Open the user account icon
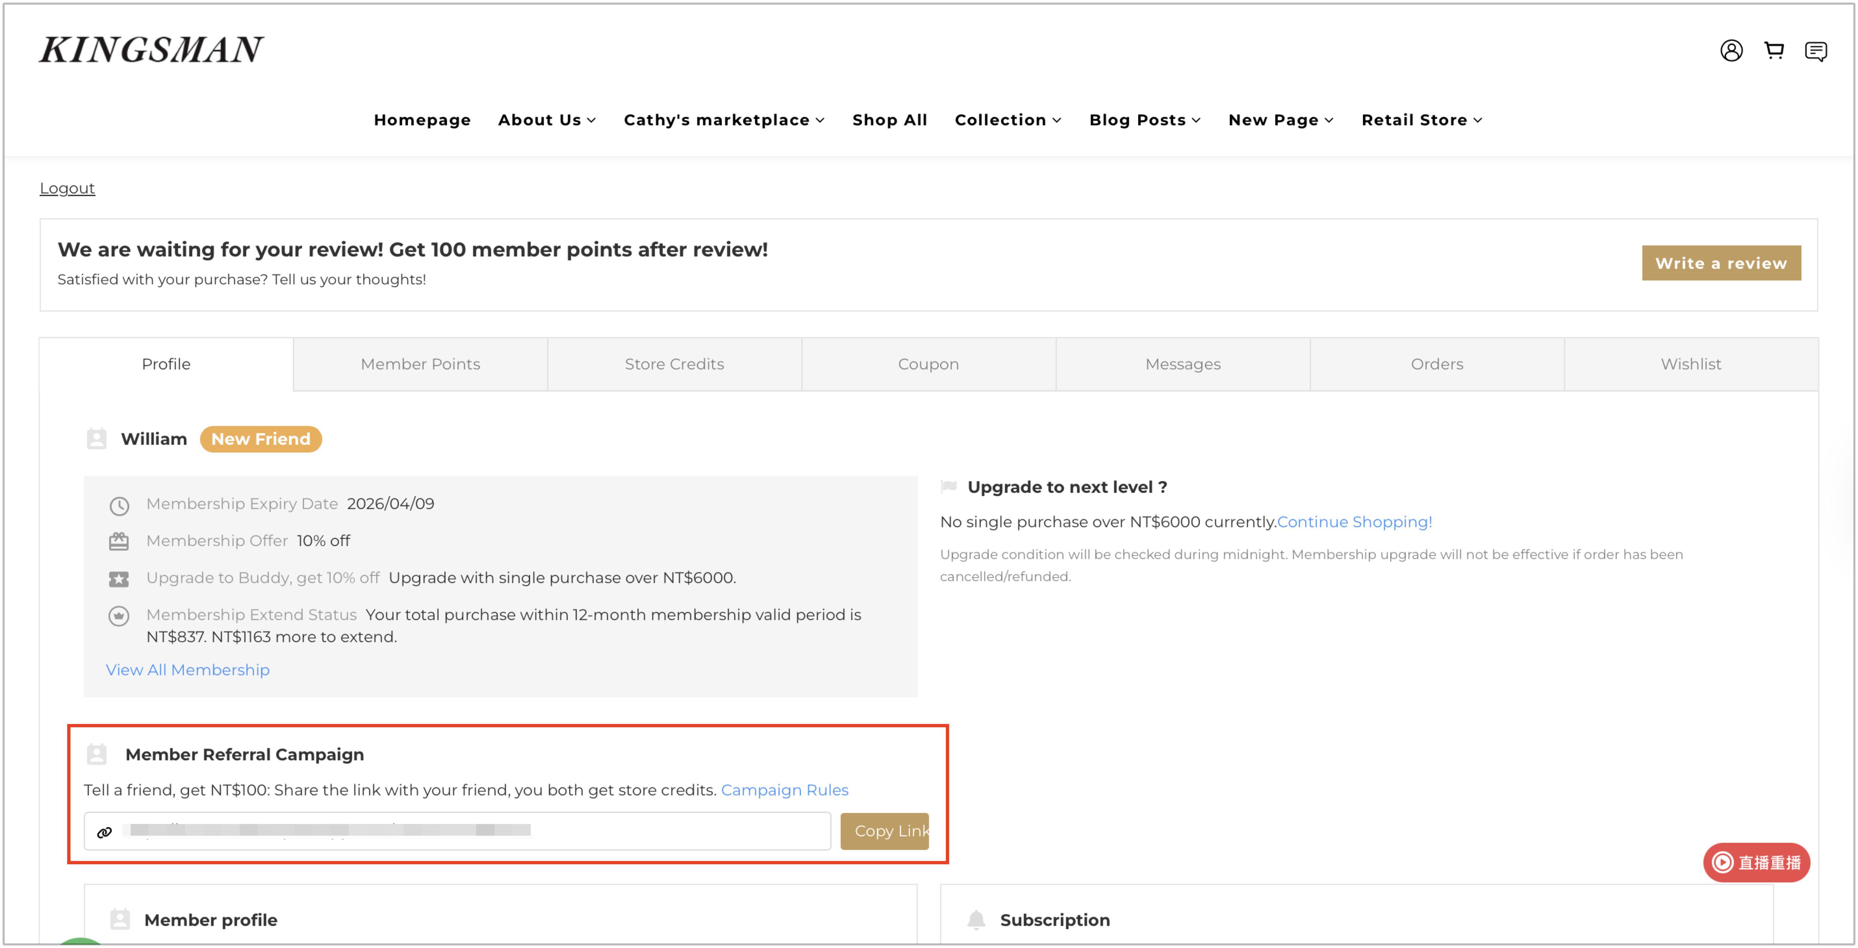Viewport: 1858px width, 948px height. coord(1731,50)
